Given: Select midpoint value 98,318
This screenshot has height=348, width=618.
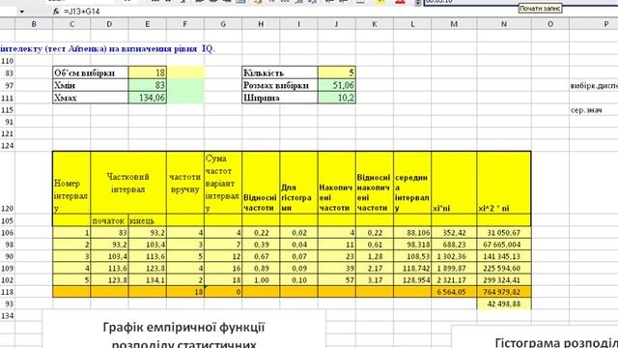Looking at the screenshot, I should pos(412,245).
